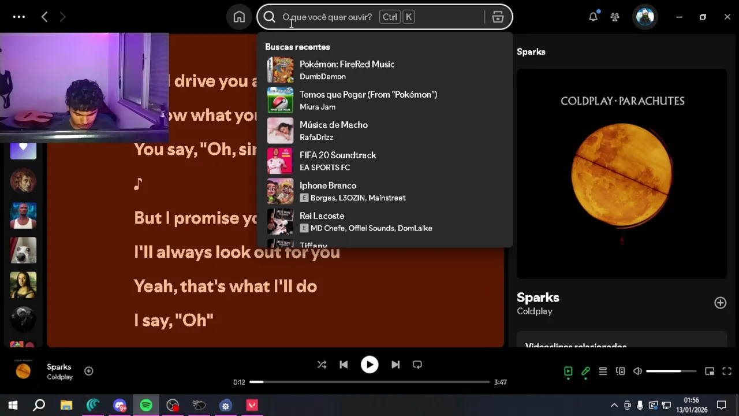Seek along the song progress bar
The image size is (739, 416).
click(369, 382)
